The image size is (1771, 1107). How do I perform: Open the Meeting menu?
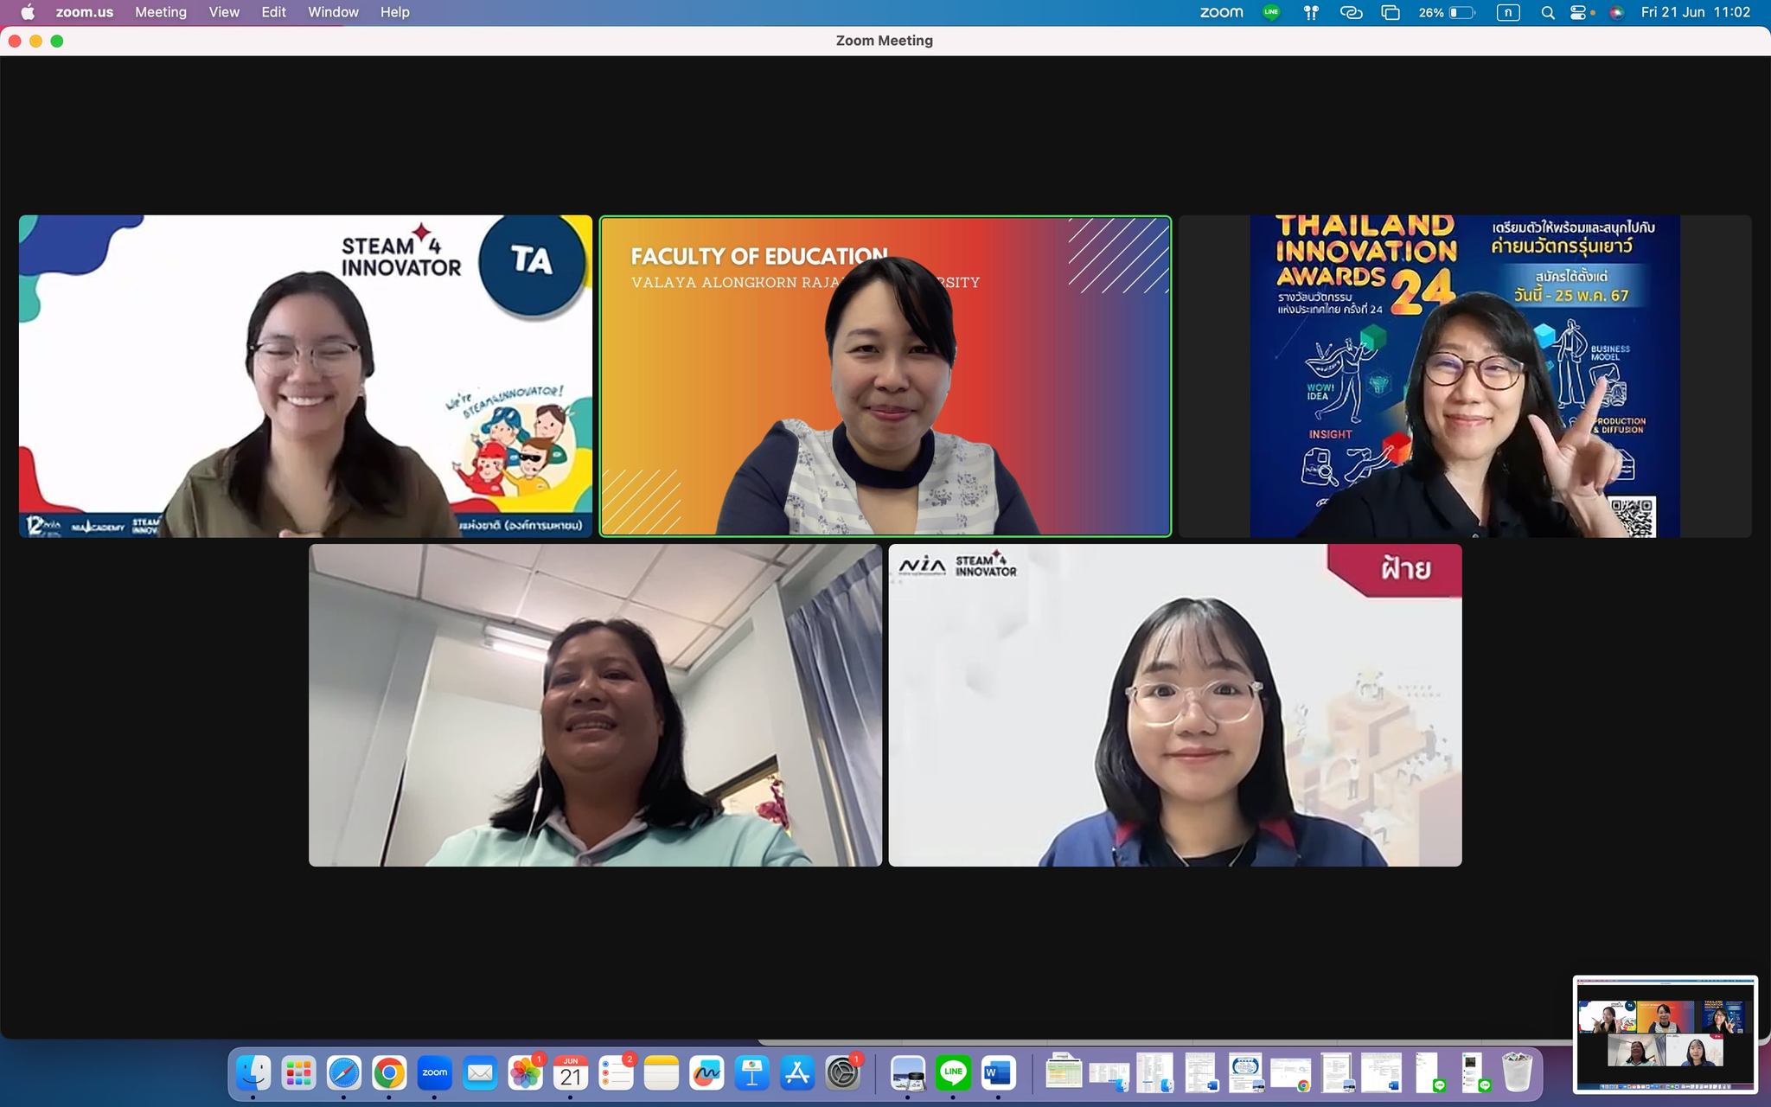pos(161,12)
